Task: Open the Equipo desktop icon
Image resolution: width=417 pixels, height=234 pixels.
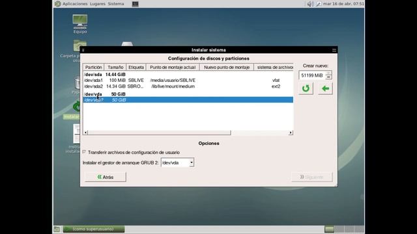Action: tap(80, 24)
